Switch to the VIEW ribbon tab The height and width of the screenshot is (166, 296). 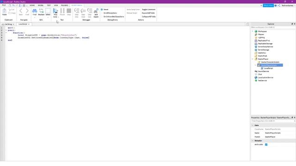click(x=56, y=5)
